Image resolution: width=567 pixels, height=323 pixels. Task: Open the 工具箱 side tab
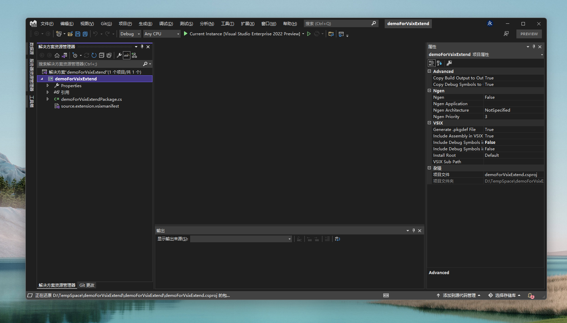pos(32,101)
